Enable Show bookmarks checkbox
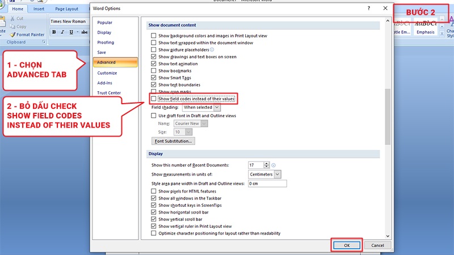 pos(153,70)
